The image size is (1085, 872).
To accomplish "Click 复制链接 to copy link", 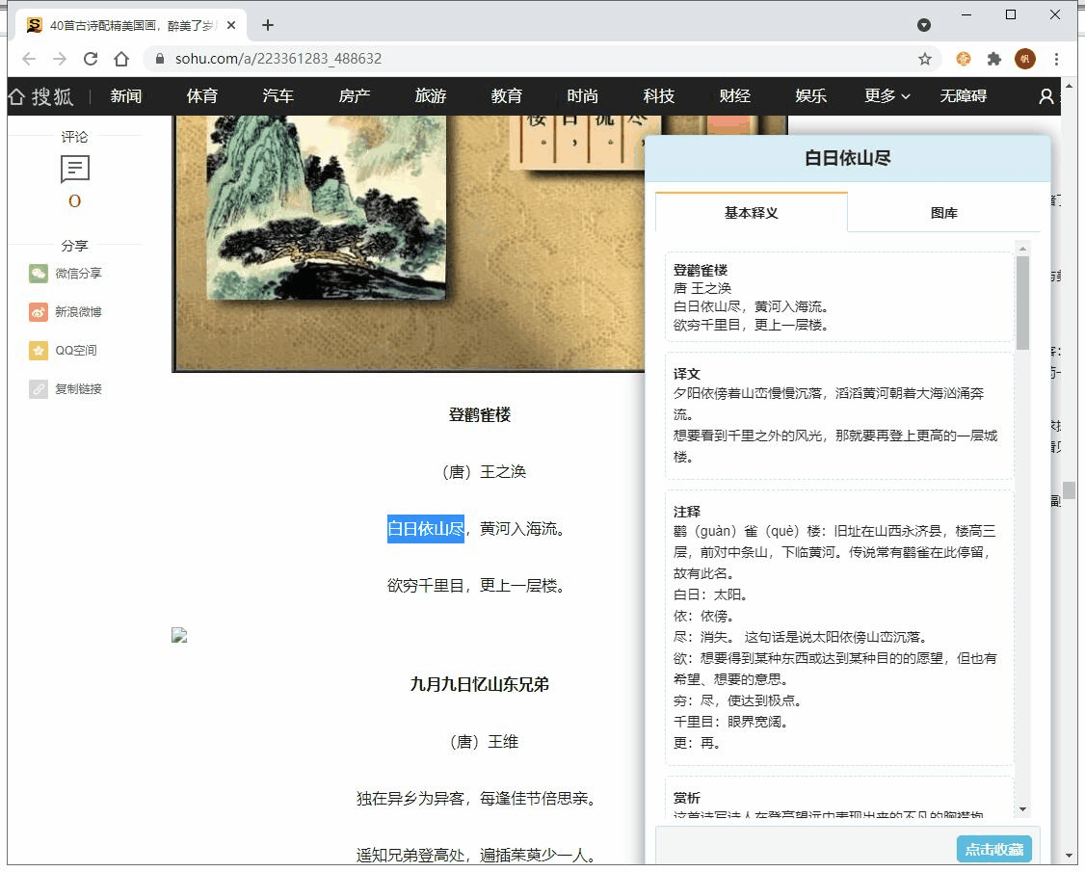I will coord(66,389).
